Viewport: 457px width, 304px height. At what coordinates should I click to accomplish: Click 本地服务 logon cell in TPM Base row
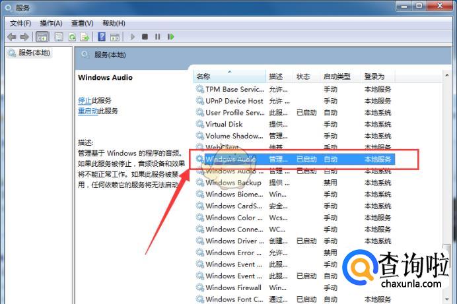coord(378,89)
